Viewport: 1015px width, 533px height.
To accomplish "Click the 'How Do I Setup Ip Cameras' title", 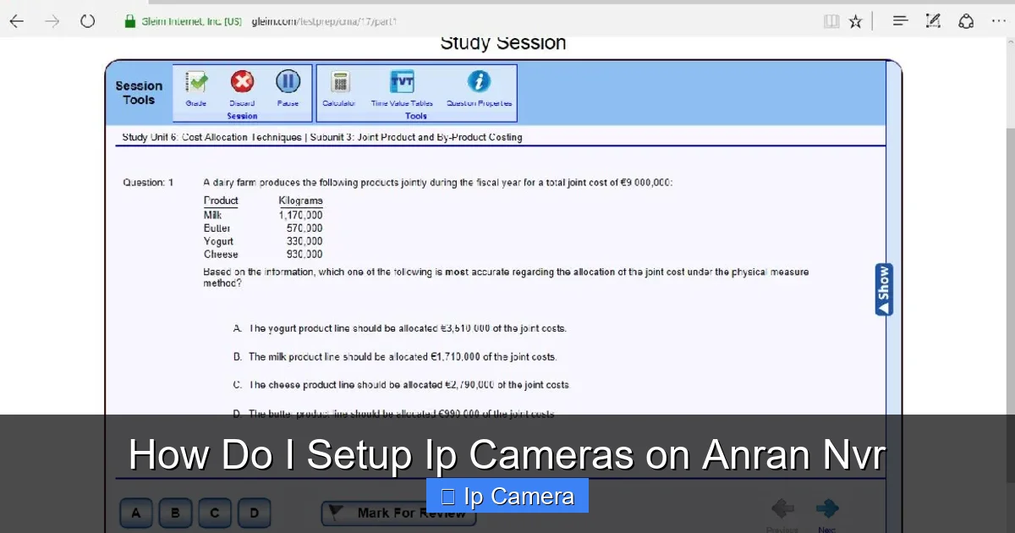I will pyautogui.click(x=507, y=455).
